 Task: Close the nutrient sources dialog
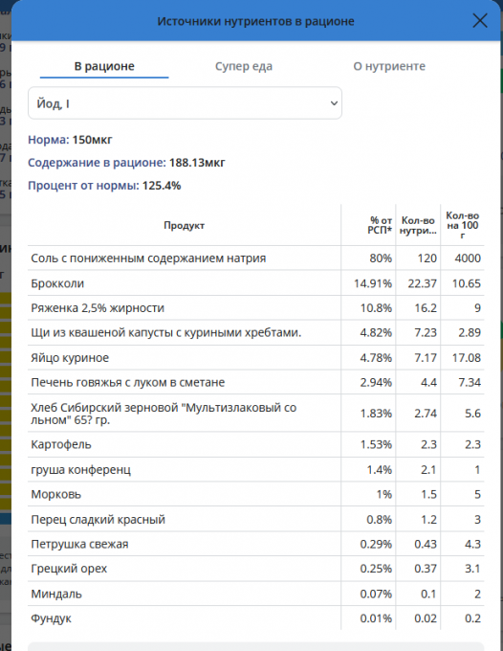pyautogui.click(x=480, y=20)
